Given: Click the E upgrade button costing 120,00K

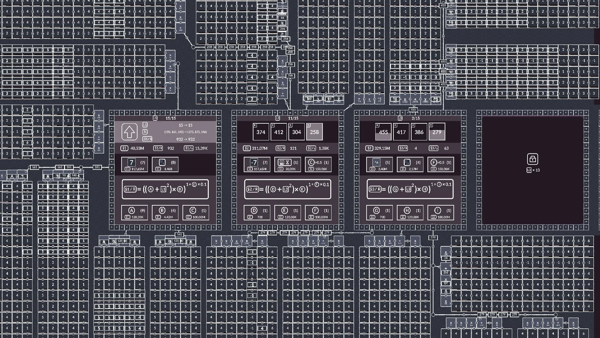Looking at the screenshot, I should coord(287,212).
